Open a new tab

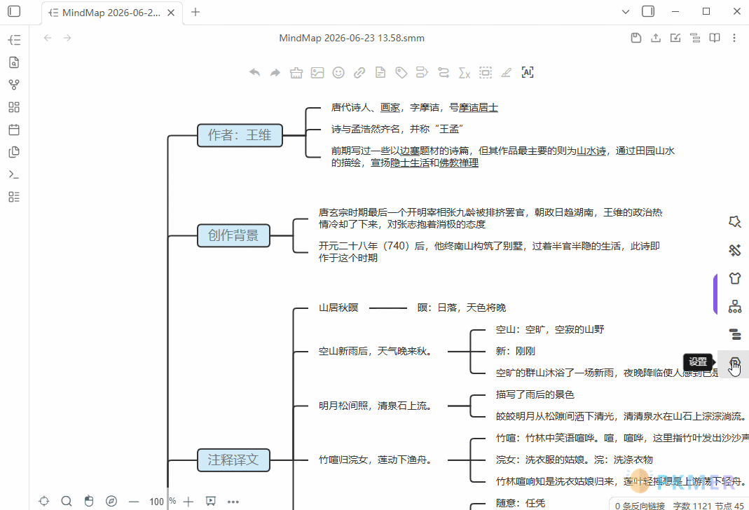click(195, 12)
